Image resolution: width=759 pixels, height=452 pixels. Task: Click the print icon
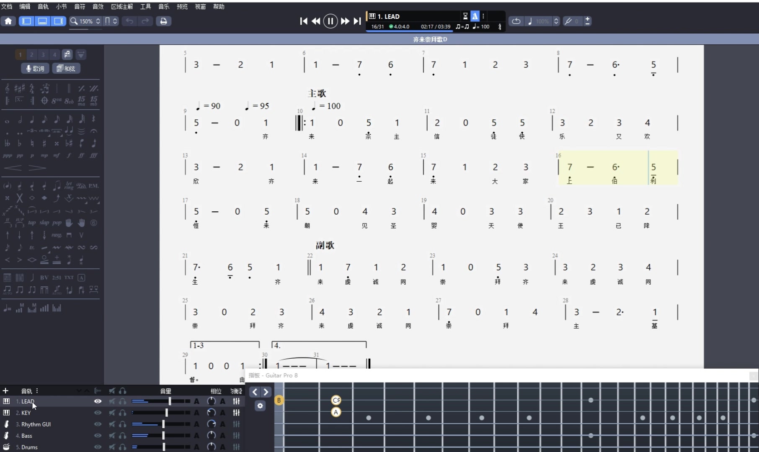pyautogui.click(x=164, y=21)
